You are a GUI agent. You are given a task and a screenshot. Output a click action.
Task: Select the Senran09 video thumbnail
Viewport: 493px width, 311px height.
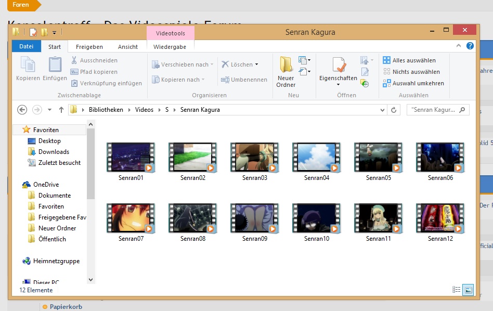pyautogui.click(x=255, y=218)
